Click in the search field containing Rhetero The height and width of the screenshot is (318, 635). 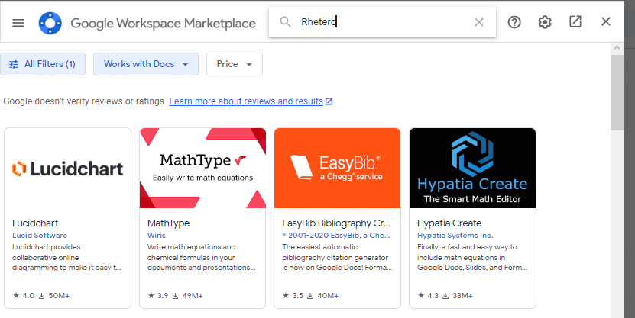click(382, 22)
